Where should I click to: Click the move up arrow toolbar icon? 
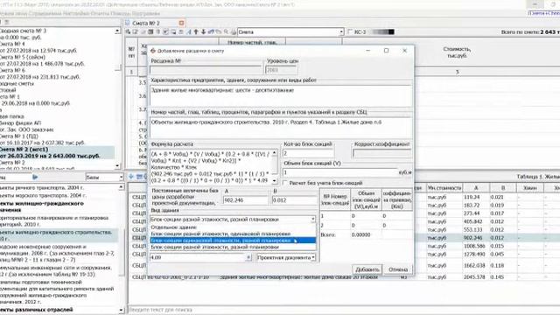coord(196,32)
